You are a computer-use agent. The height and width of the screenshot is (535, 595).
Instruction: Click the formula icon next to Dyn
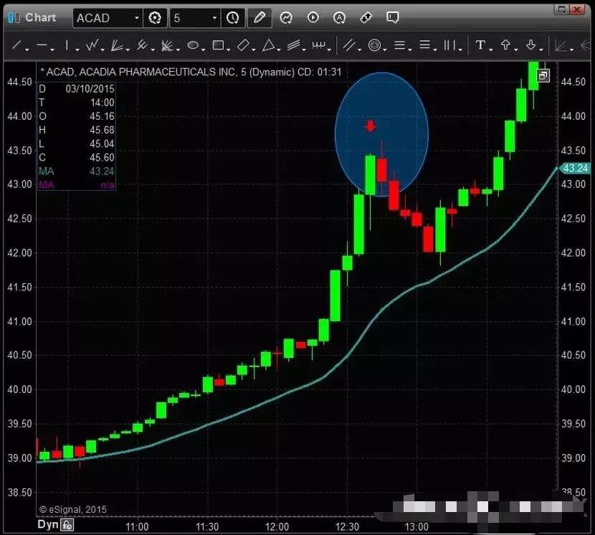coord(67,525)
